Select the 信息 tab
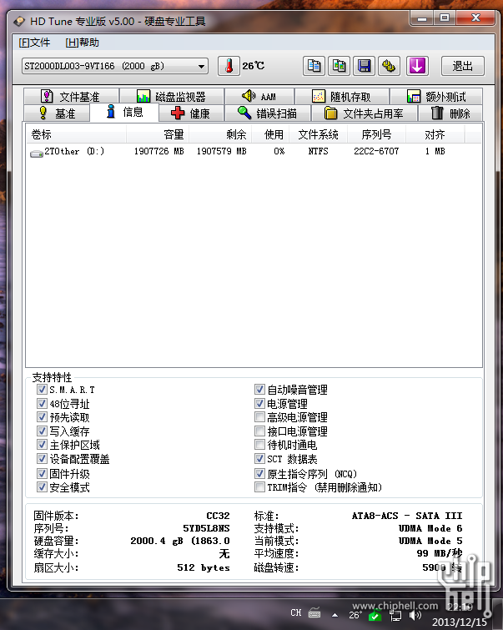The width and height of the screenshot is (503, 630). point(124,112)
